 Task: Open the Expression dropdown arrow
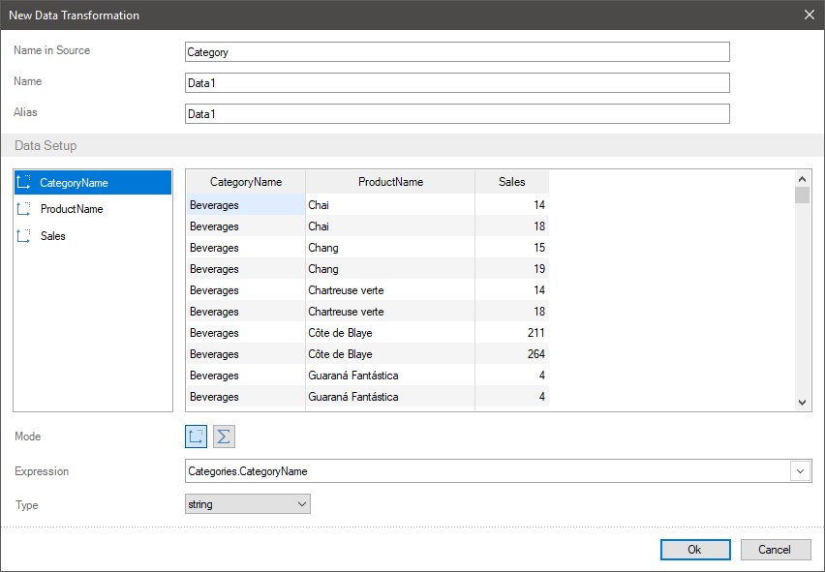tap(801, 471)
